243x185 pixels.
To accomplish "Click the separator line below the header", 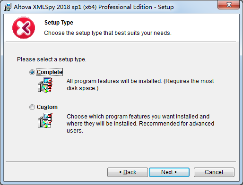I will [121, 42].
